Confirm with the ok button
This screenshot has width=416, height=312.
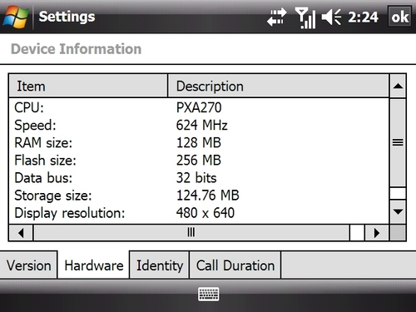(399, 17)
